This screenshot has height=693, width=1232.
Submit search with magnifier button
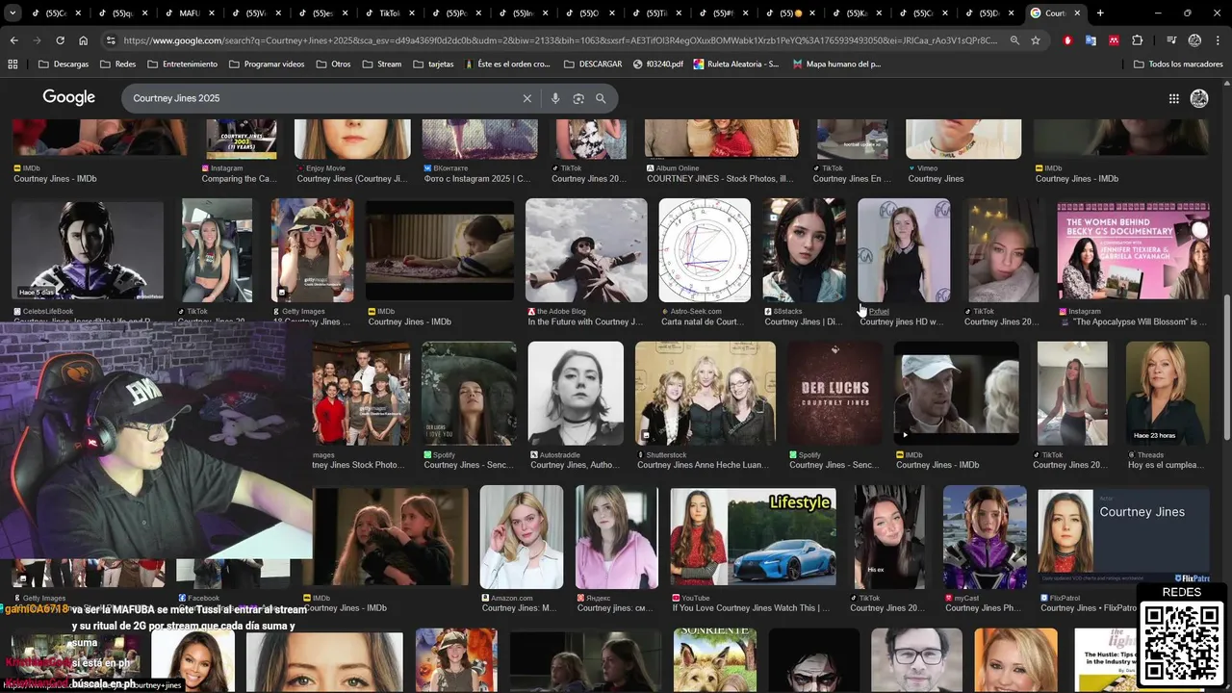pos(601,98)
